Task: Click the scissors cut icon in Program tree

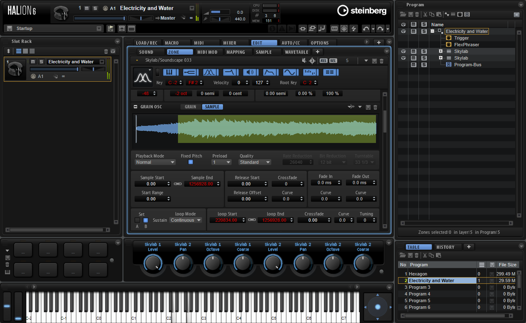Action: pyautogui.click(x=425, y=15)
